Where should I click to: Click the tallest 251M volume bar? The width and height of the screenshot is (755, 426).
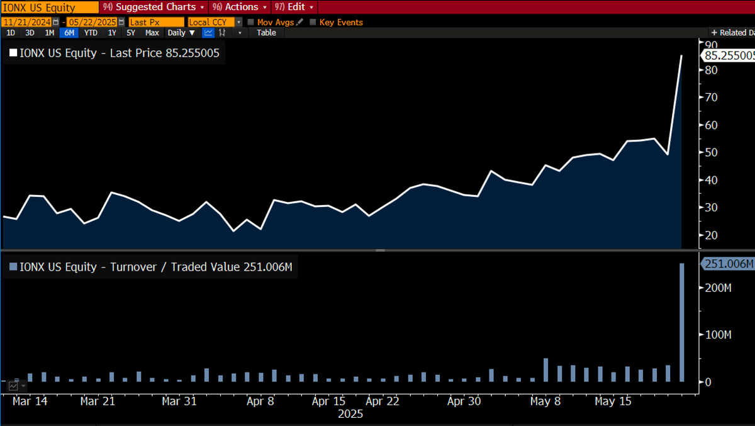pos(681,322)
